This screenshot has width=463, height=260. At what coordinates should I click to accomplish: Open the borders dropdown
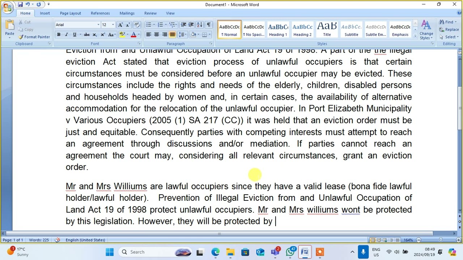click(x=210, y=35)
